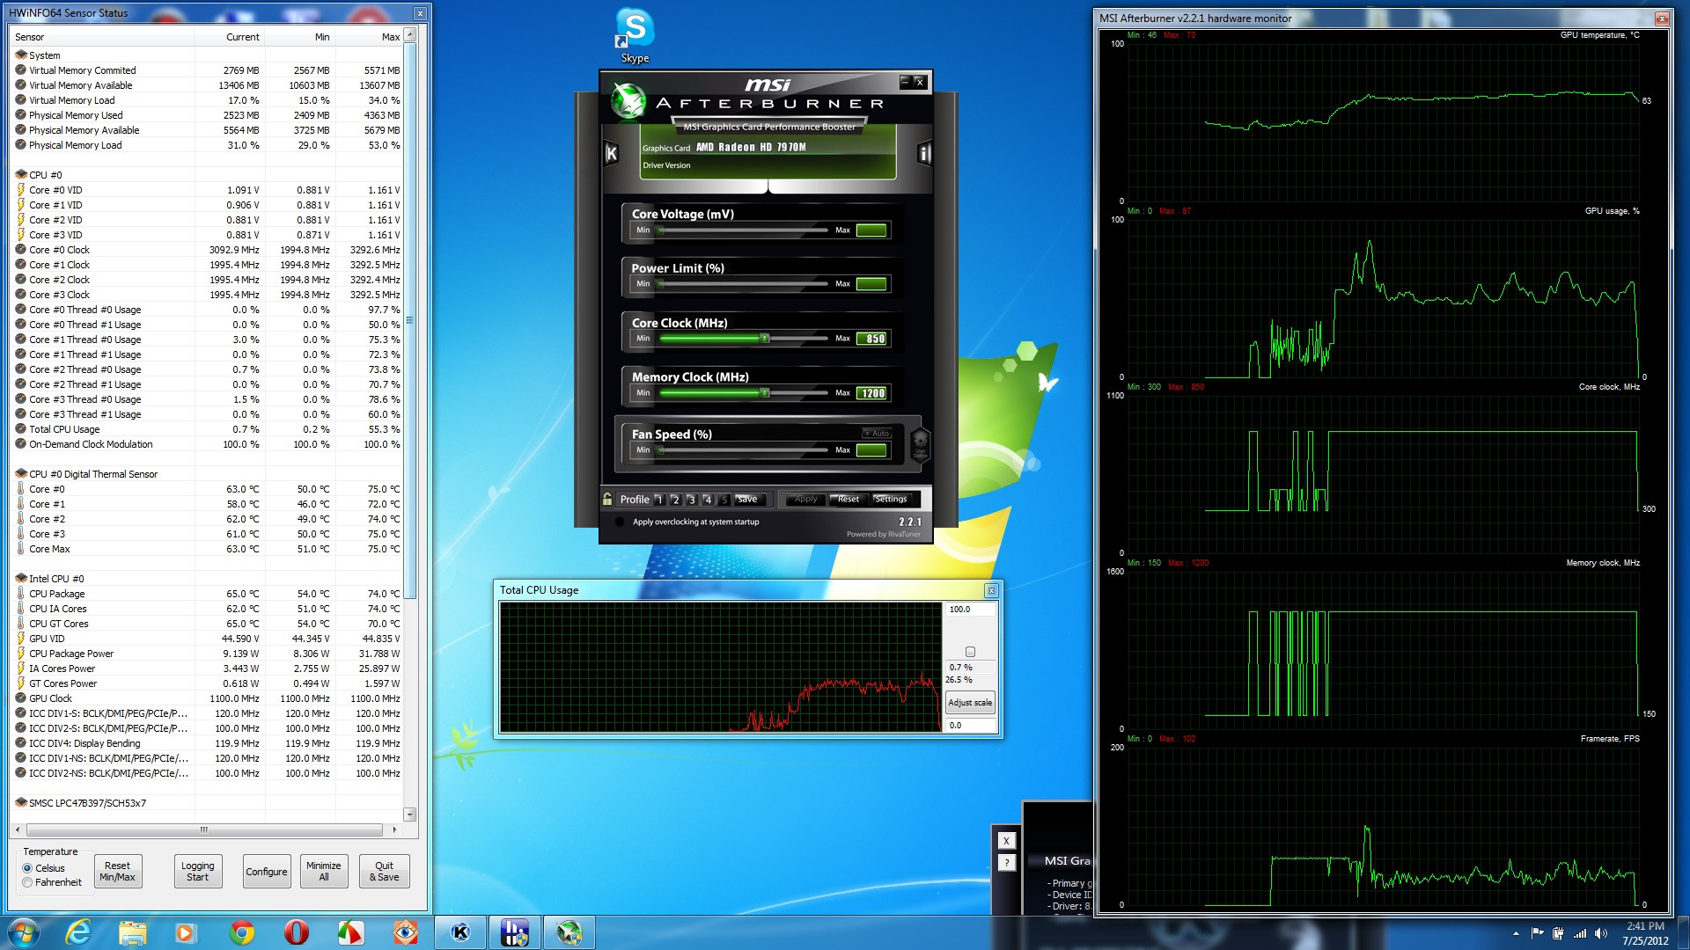
Task: Switch to HWiNFO64 taskbar item
Action: (x=515, y=932)
